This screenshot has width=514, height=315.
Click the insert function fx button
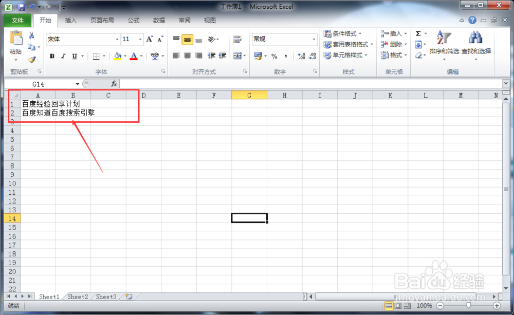pos(114,84)
